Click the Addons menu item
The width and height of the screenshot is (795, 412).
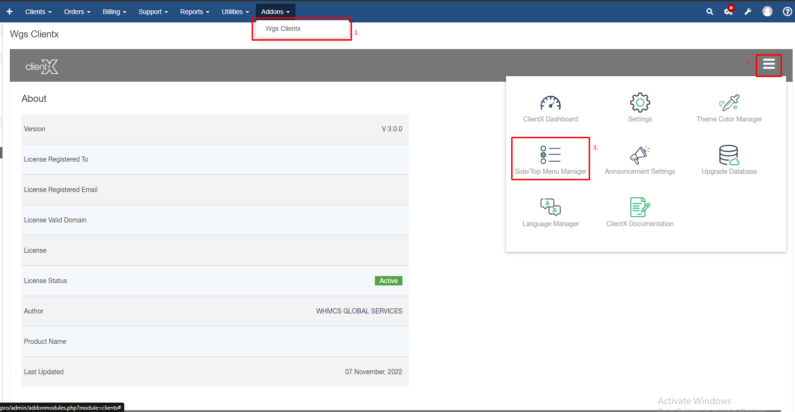click(275, 12)
